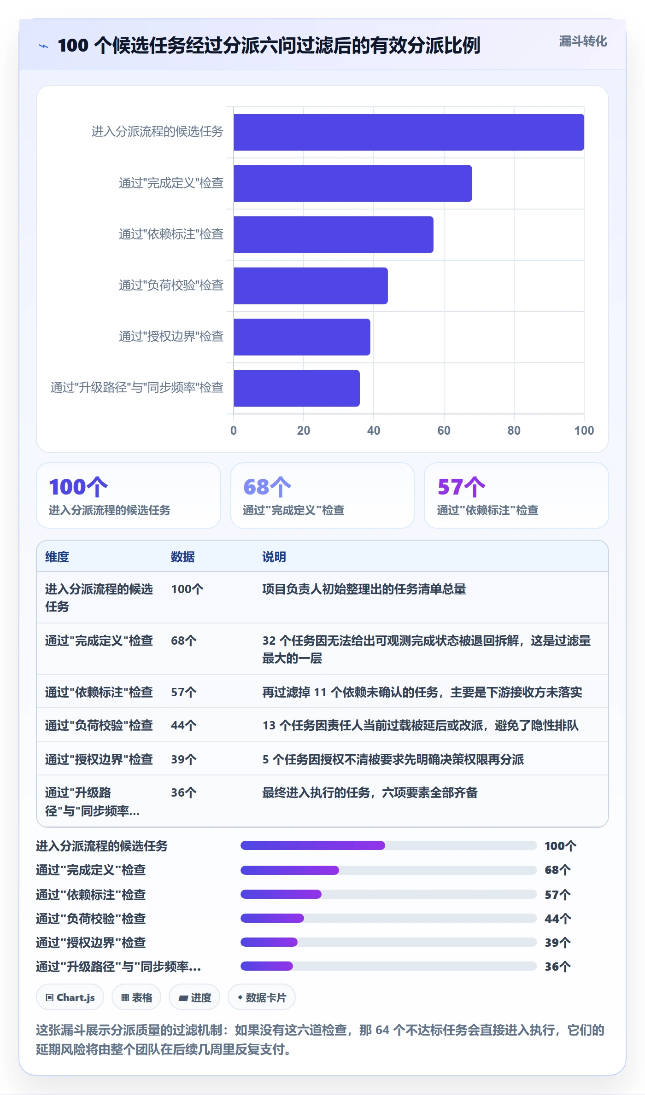Click the 100-value chart bar for 进入分派流程的候选任务
The height and width of the screenshot is (1095, 645).
coord(409,132)
